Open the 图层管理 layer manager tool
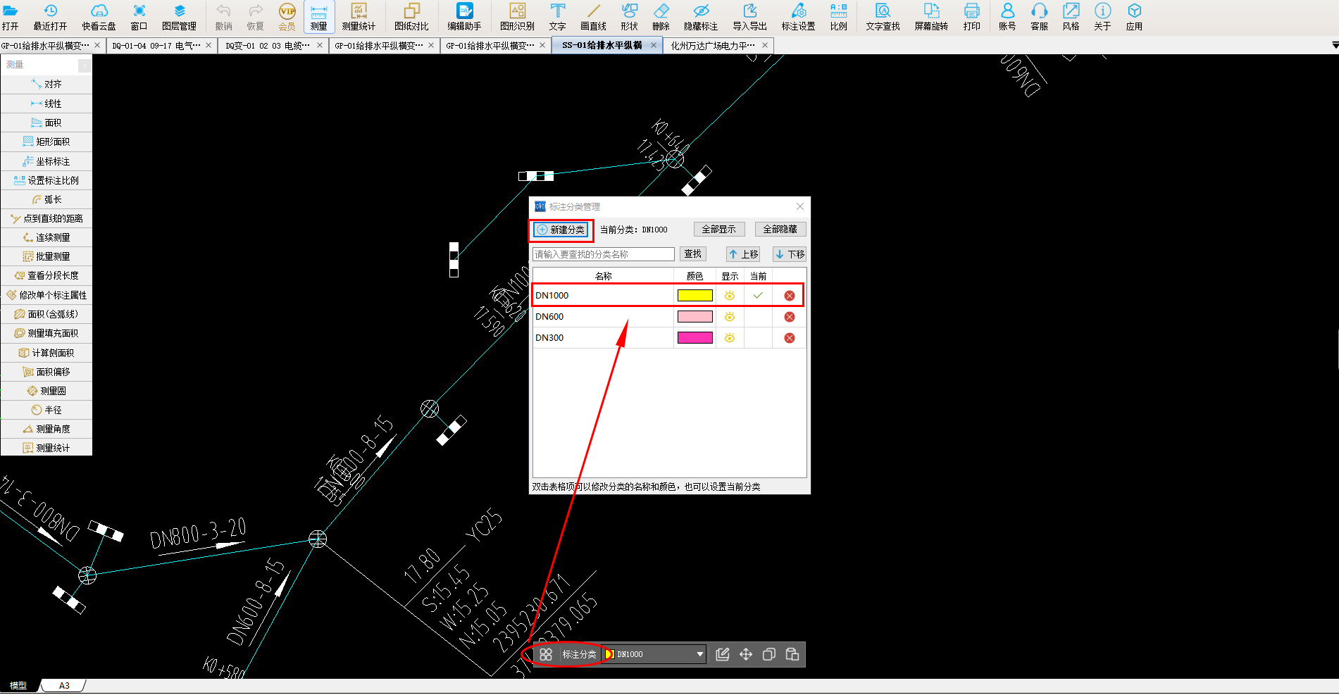This screenshot has width=1339, height=695. click(179, 17)
